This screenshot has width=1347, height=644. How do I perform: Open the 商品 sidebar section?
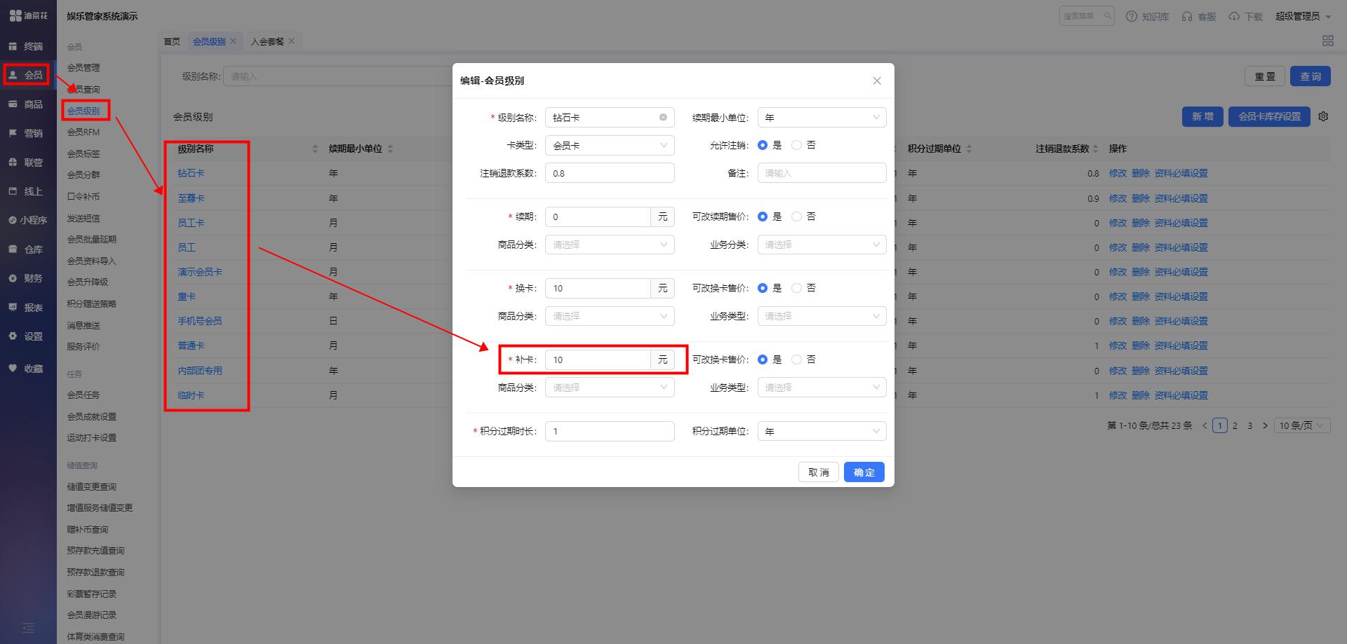[x=27, y=104]
